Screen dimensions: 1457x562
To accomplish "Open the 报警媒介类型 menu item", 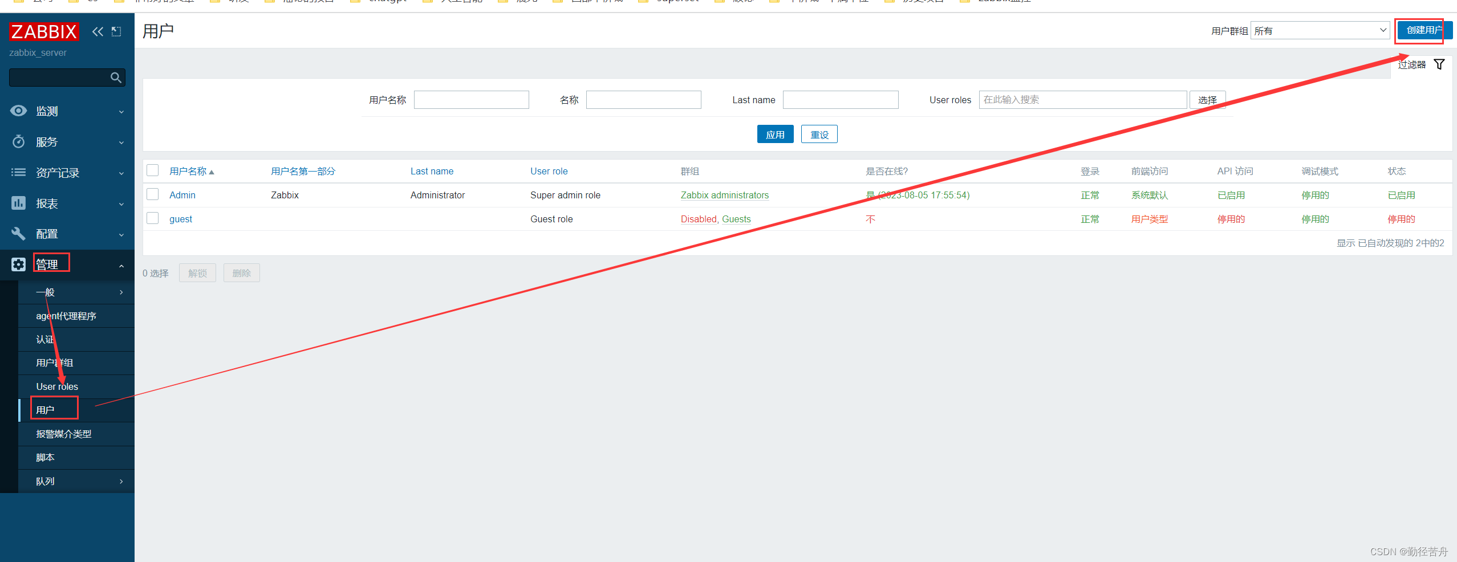I will [76, 434].
